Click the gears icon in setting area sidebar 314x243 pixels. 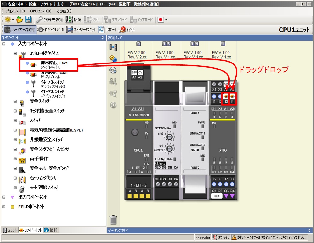tap(113, 59)
